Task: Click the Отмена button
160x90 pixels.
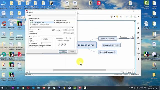Action: 72,52
